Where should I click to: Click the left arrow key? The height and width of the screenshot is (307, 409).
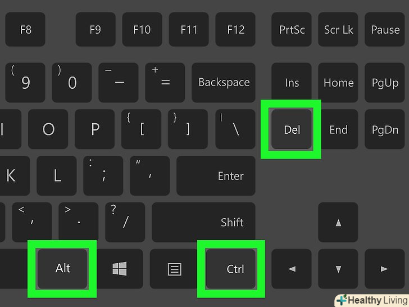coord(292,269)
